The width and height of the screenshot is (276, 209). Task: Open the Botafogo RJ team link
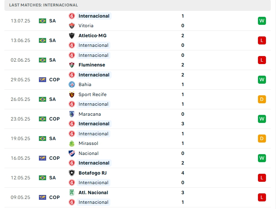(x=93, y=173)
